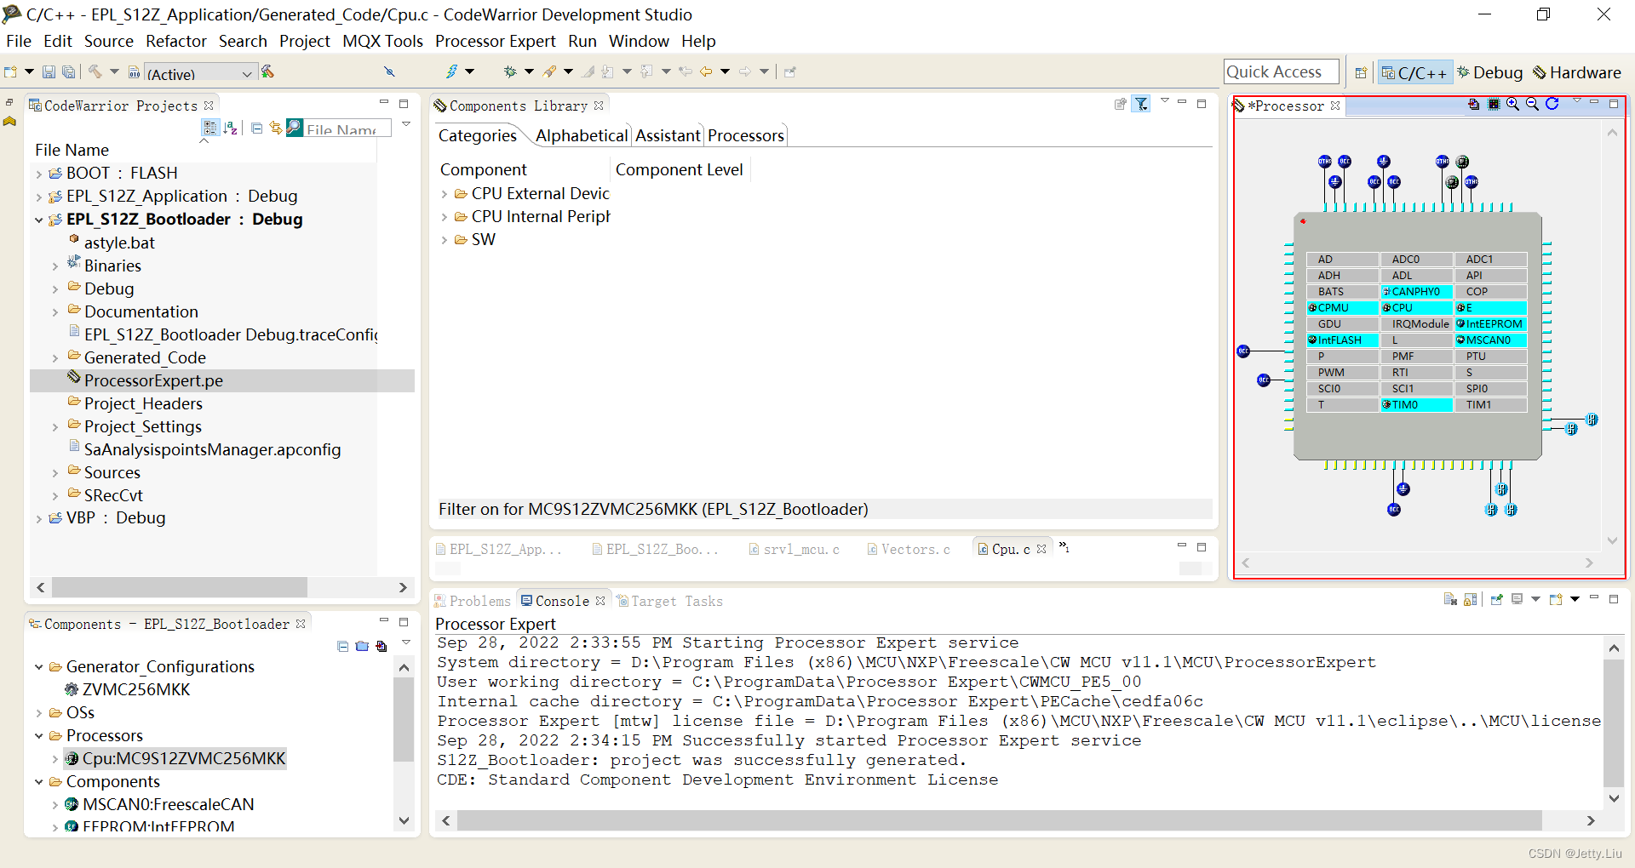Click the New file icon in the toolbar
The width and height of the screenshot is (1635, 868).
[10, 72]
